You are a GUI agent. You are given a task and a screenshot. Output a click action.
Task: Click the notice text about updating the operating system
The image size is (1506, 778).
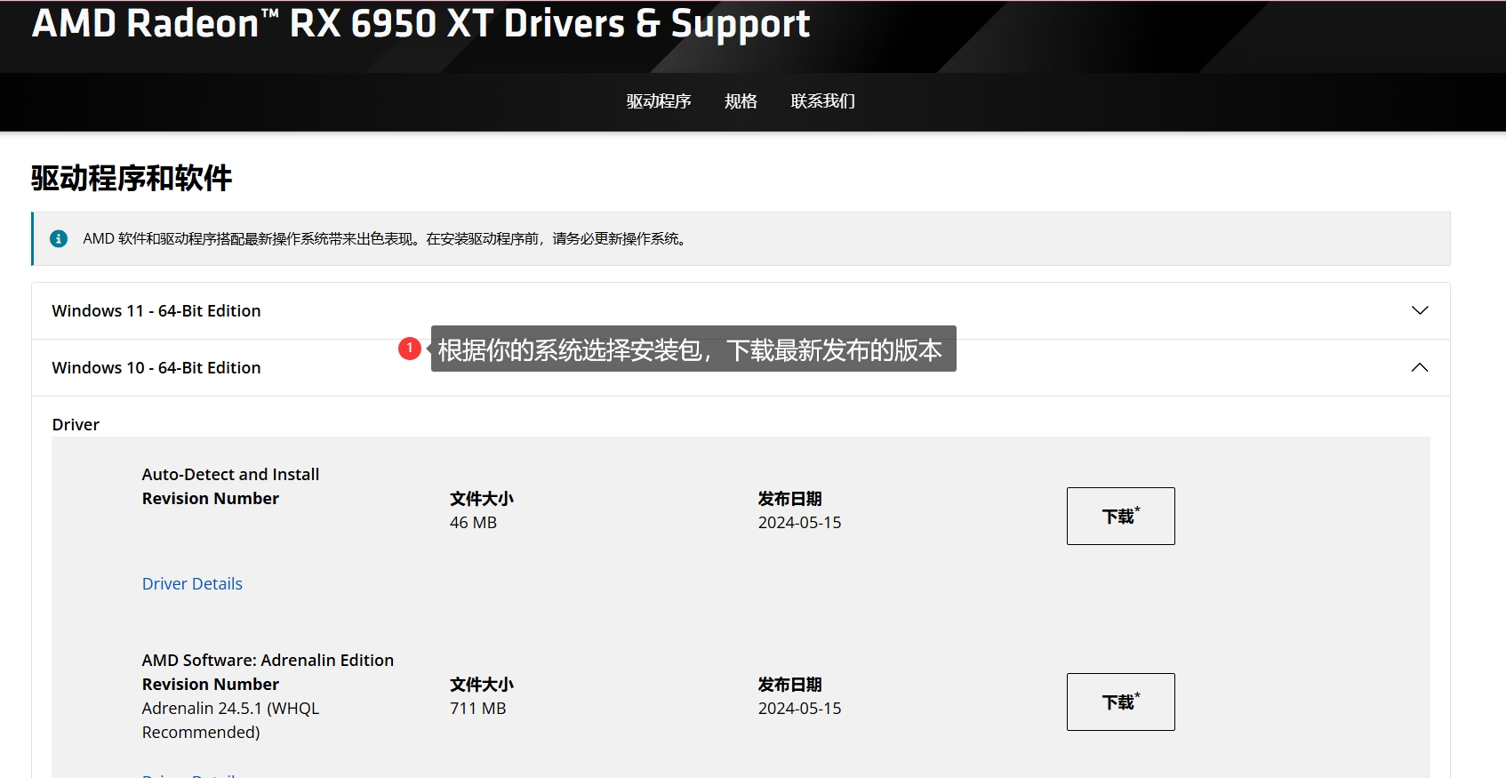(x=386, y=238)
